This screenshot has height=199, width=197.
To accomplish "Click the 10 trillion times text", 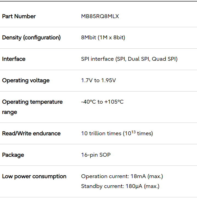I will (101, 134).
